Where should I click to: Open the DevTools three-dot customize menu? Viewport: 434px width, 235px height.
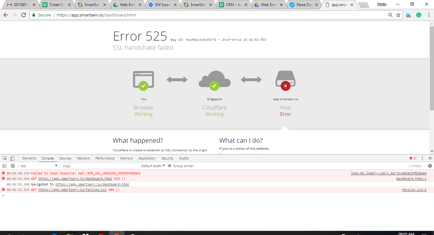point(422,158)
